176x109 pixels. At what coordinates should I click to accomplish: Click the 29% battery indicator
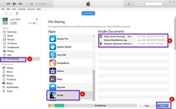[33, 23]
